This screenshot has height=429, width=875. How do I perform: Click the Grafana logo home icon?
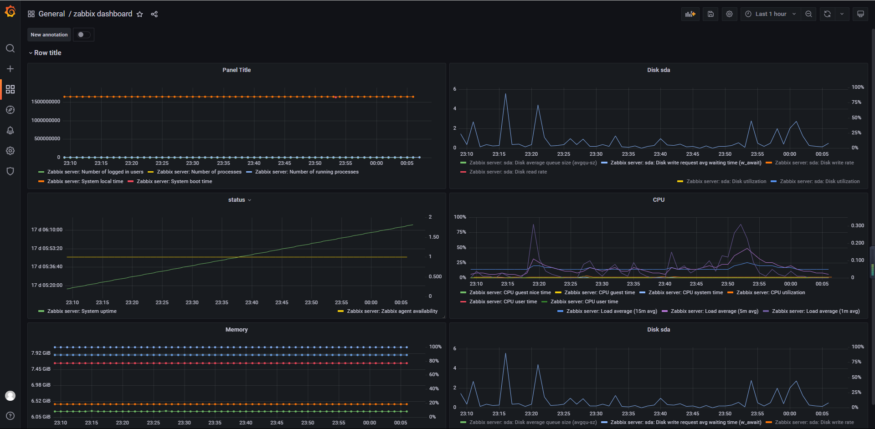coord(10,11)
